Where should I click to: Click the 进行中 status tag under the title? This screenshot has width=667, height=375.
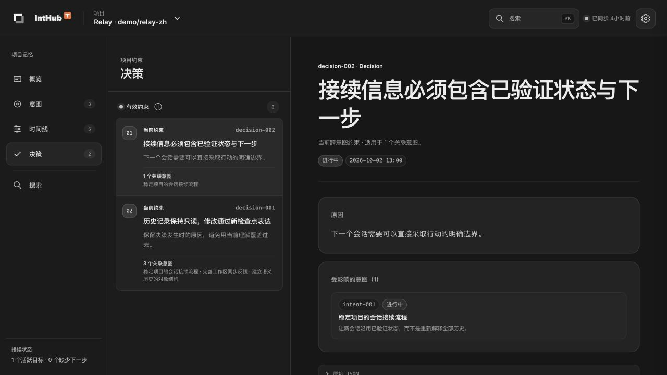(330, 160)
